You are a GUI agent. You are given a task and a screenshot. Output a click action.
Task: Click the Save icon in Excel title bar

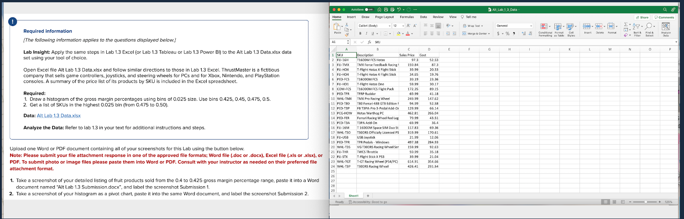coord(386,10)
